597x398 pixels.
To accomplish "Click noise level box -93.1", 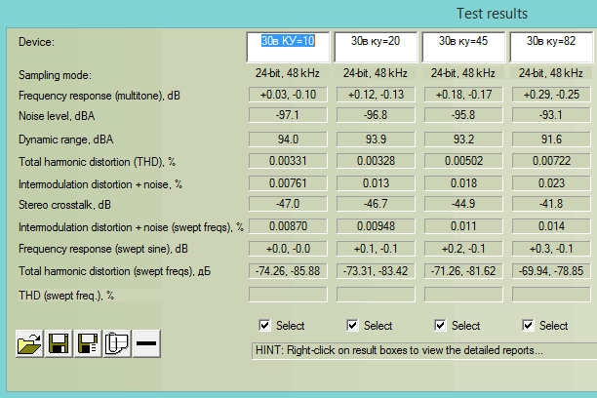I will coord(551,115).
